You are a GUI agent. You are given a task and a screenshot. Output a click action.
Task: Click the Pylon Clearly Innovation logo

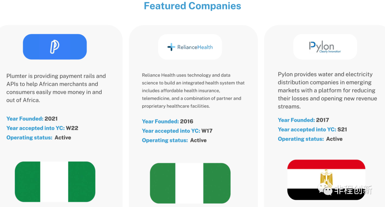pyautogui.click(x=325, y=47)
